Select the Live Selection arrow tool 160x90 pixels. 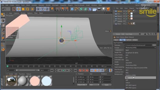click(x=14, y=9)
